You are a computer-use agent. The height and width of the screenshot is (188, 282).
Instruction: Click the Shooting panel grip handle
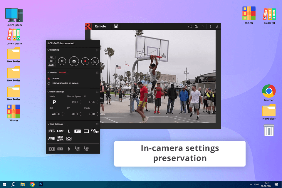click(x=97, y=50)
